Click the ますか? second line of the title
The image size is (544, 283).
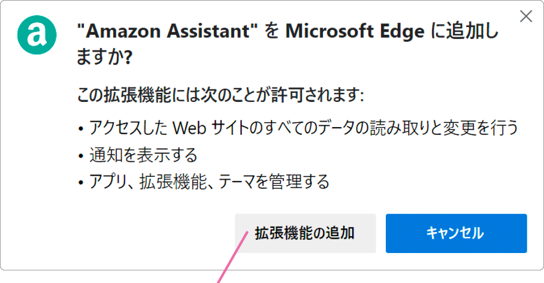pyautogui.click(x=104, y=57)
